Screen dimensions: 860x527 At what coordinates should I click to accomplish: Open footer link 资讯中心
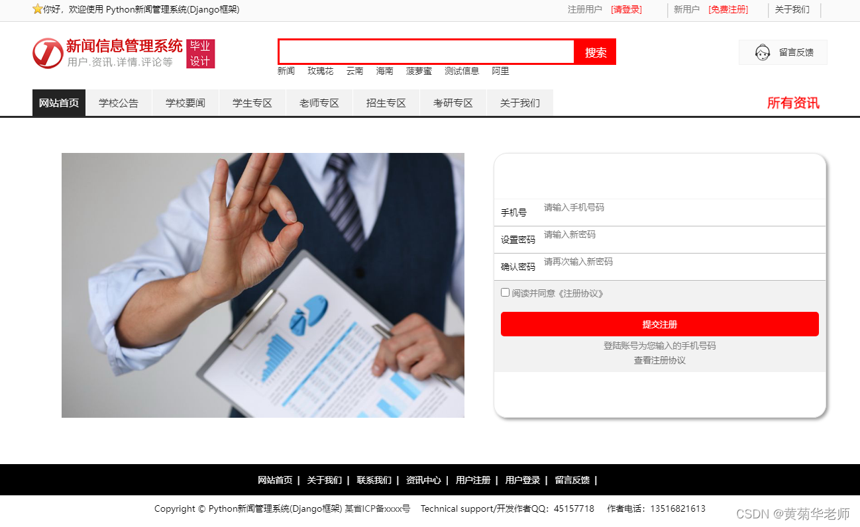[423, 480]
